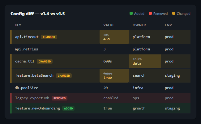201x124 pixels.
Task: Select the db.poolSize key
Action: [26, 88]
